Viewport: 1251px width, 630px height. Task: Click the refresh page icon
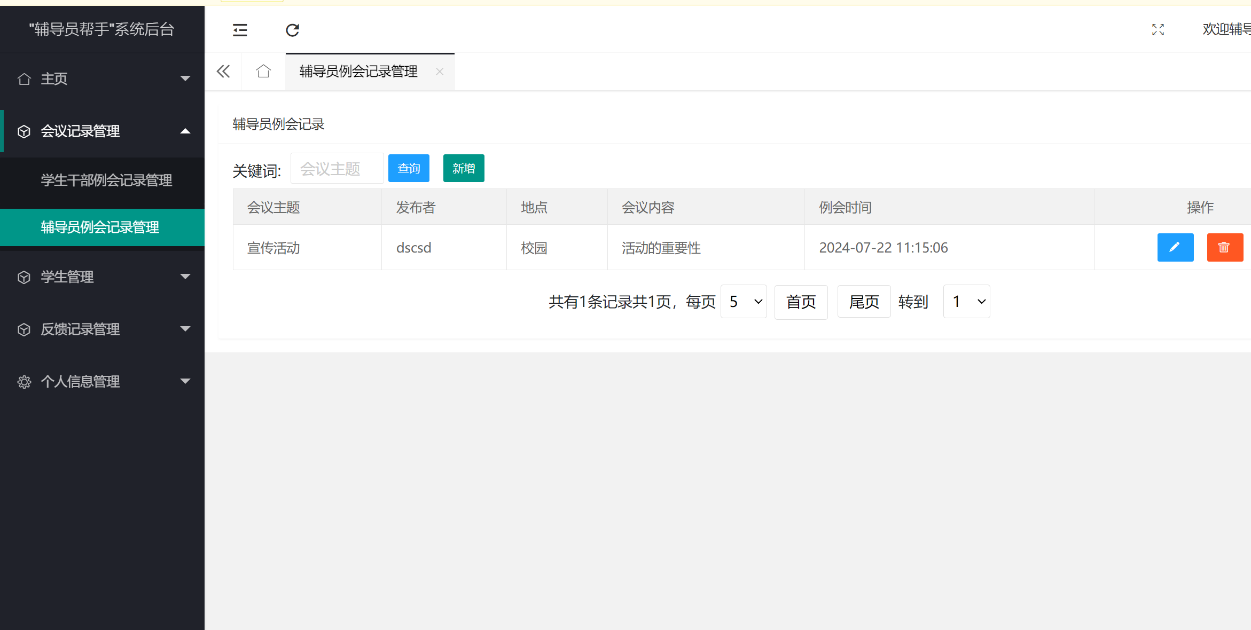pyautogui.click(x=292, y=30)
